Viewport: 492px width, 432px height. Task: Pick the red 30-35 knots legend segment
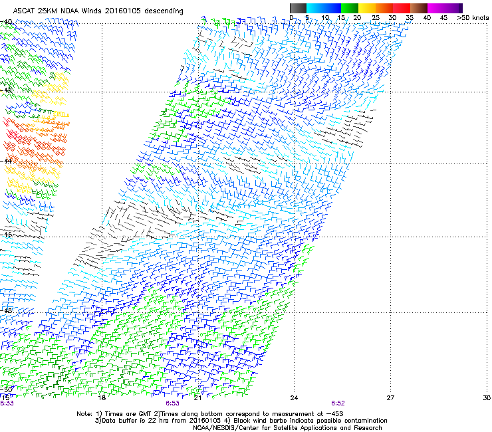(x=402, y=8)
